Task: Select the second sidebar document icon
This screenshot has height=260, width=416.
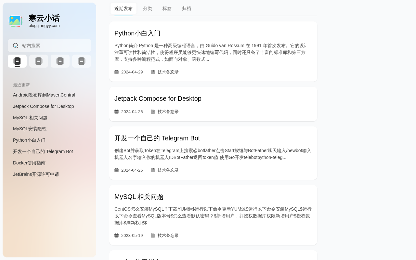Action: pos(39,61)
